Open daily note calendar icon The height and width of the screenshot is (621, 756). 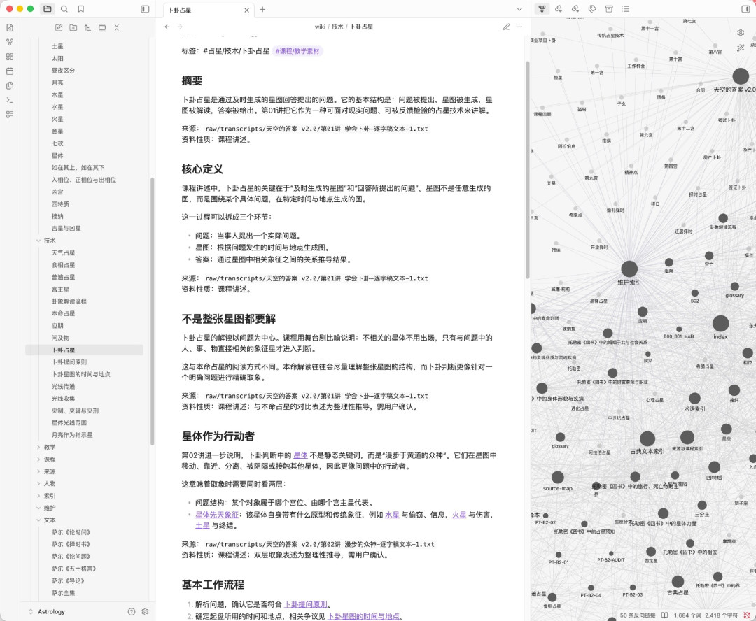[x=10, y=71]
